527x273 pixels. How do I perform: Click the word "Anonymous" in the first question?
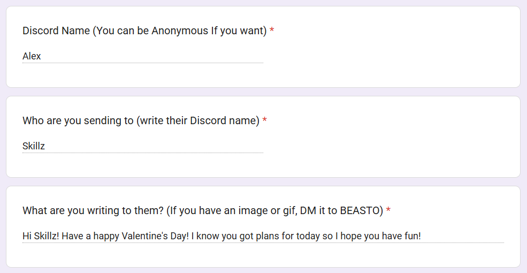(180, 31)
